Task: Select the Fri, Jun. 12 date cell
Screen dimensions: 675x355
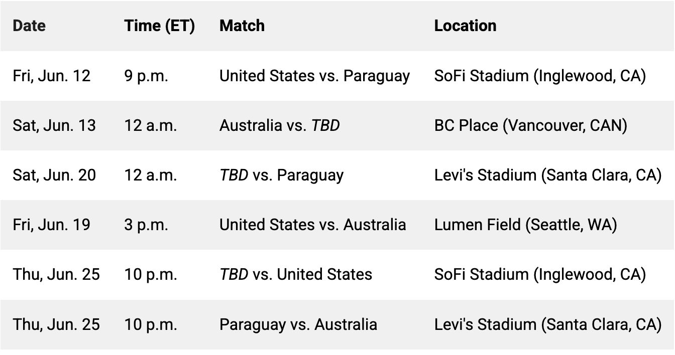Action: point(52,76)
